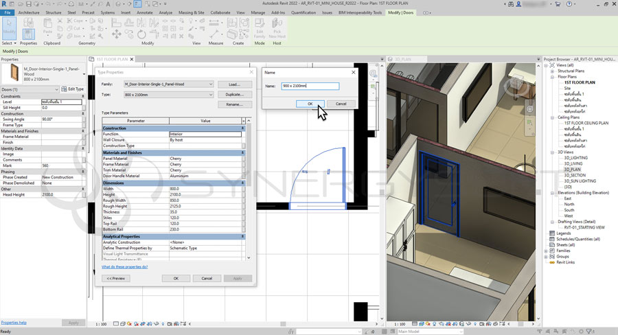618x335 pixels.
Task: Click the Schedules/Quantities icon in Project Browser
Action: [553, 239]
